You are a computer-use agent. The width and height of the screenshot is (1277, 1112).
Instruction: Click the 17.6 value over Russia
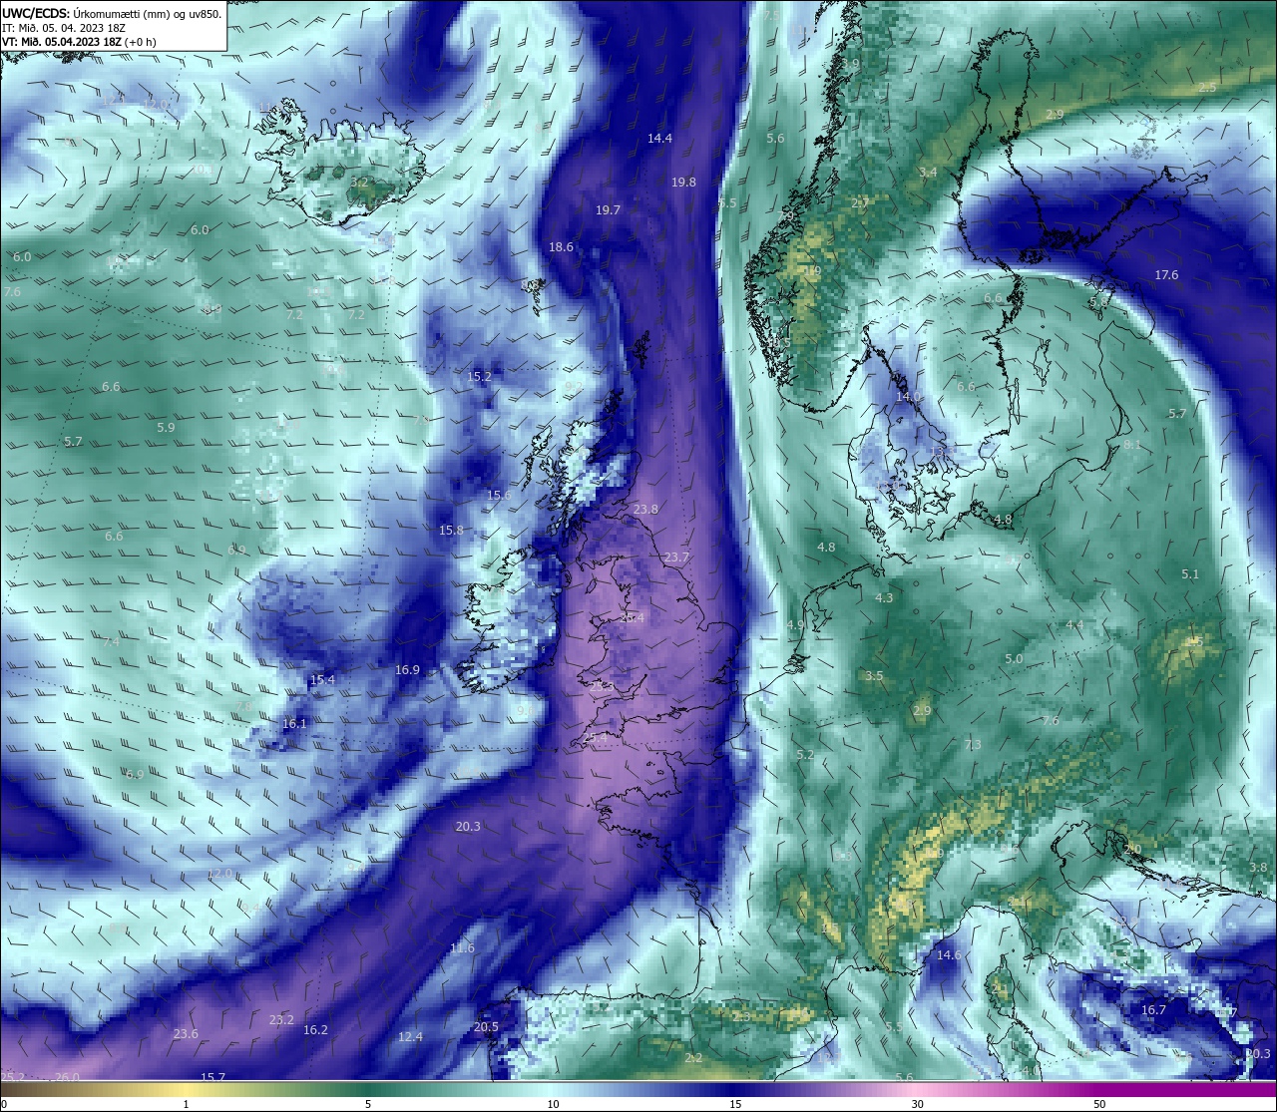(x=1166, y=275)
